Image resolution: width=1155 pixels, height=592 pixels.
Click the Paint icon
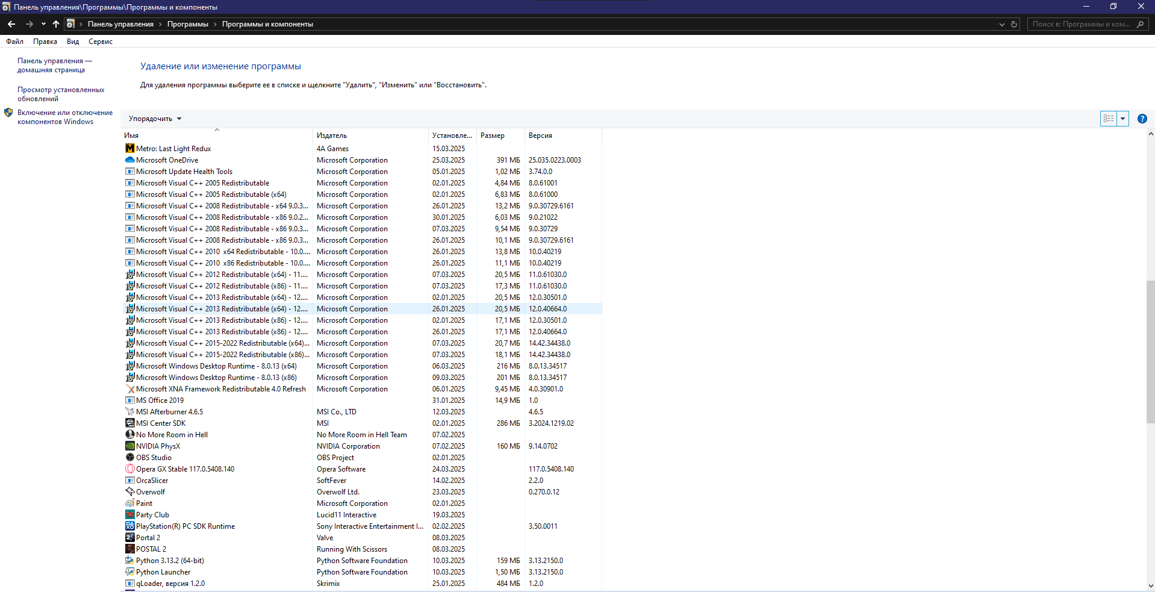pos(129,503)
